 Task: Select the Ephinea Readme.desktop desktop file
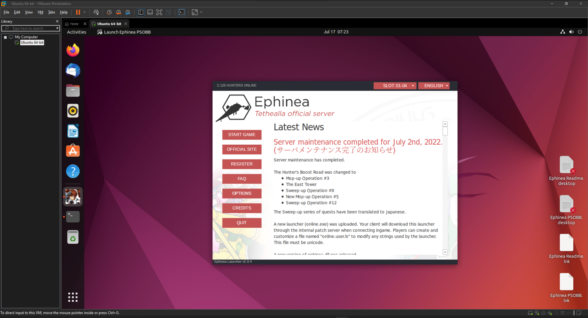567,171
